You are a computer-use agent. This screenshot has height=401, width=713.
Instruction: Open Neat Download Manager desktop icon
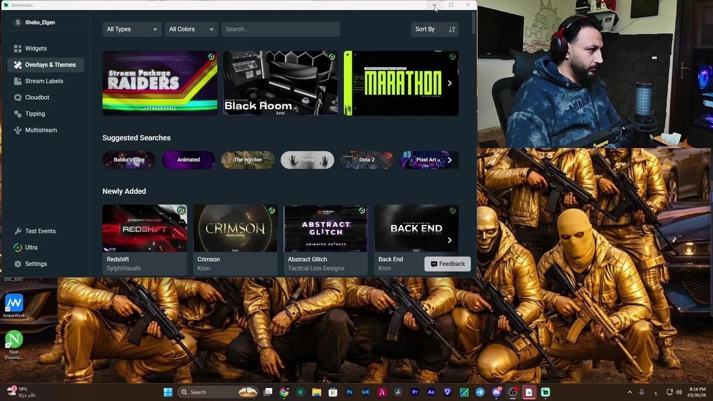pyautogui.click(x=13, y=345)
